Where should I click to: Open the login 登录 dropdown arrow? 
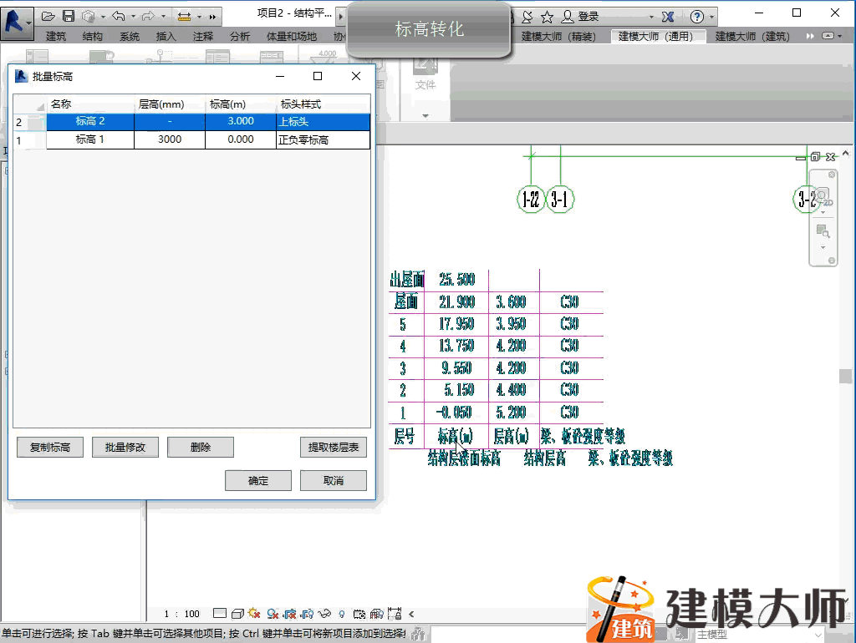650,17
